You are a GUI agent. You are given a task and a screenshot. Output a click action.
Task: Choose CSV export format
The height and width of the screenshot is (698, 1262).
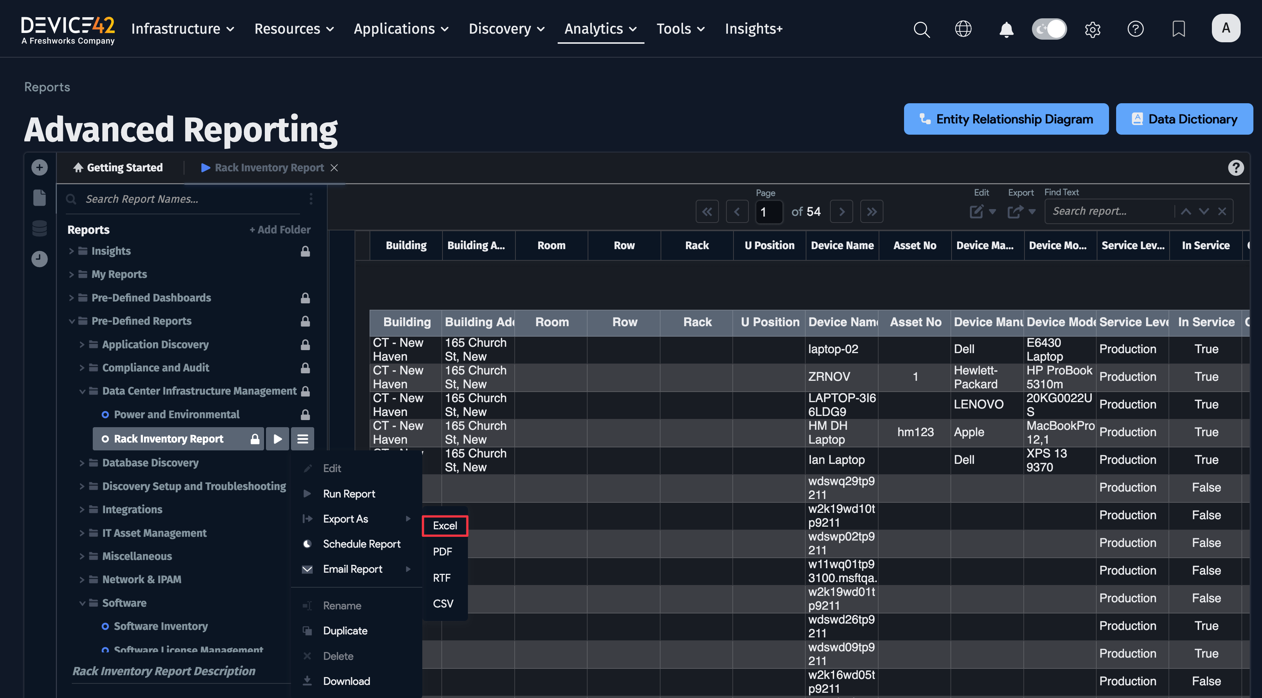tap(443, 603)
